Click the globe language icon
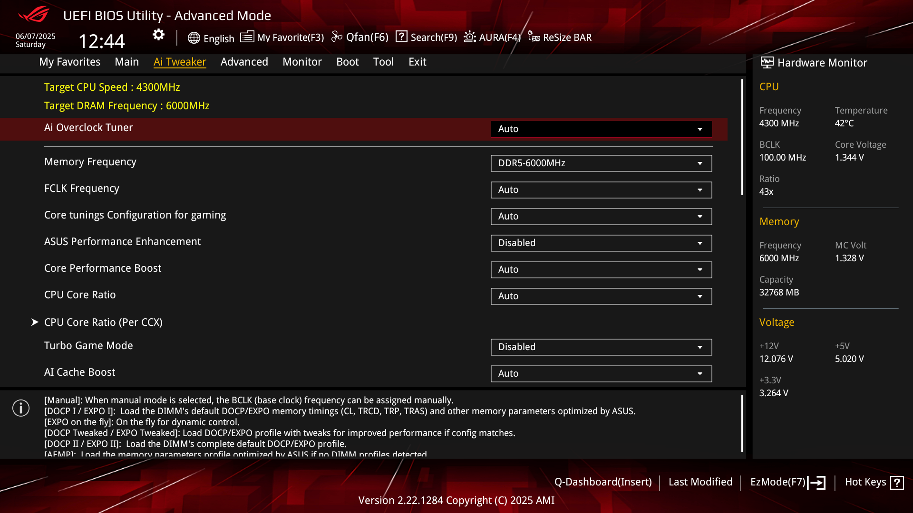Image resolution: width=913 pixels, height=513 pixels. 194,38
